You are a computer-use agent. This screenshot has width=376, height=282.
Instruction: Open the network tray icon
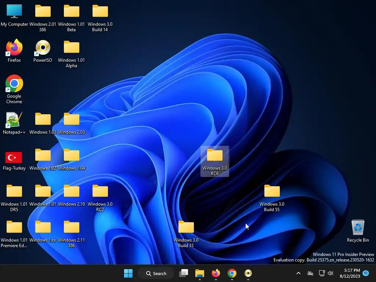[322, 273]
